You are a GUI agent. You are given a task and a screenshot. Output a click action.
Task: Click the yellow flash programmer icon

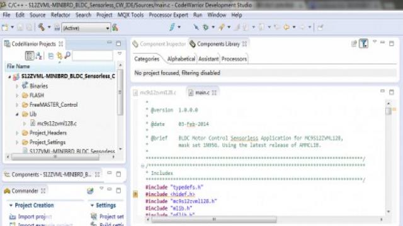pyautogui.click(x=221, y=27)
